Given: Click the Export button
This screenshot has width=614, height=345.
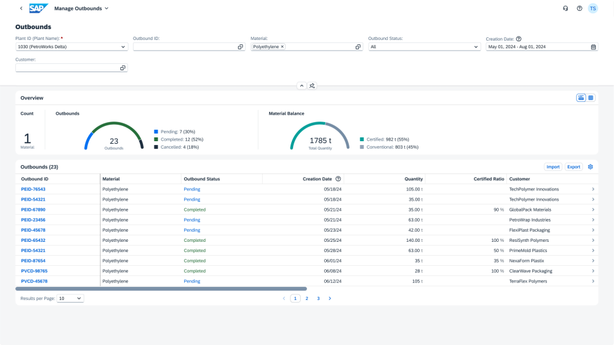Looking at the screenshot, I should click(573, 166).
